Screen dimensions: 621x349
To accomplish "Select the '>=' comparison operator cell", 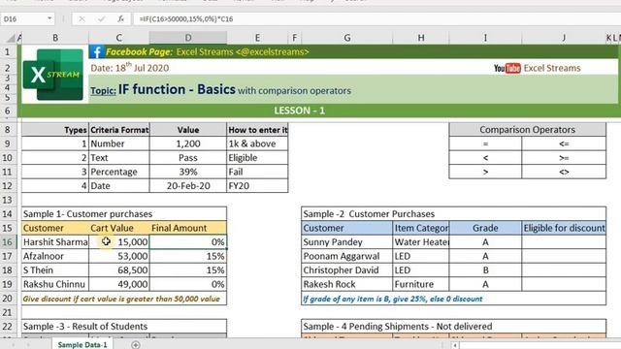I will (564, 158).
